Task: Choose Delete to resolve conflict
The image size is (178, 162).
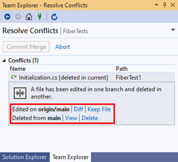Action: [90, 118]
